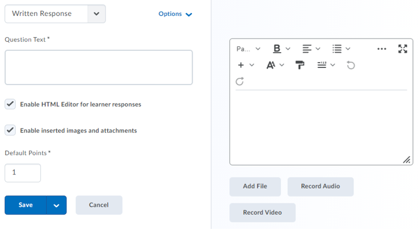Click in the Question Text field

point(99,67)
